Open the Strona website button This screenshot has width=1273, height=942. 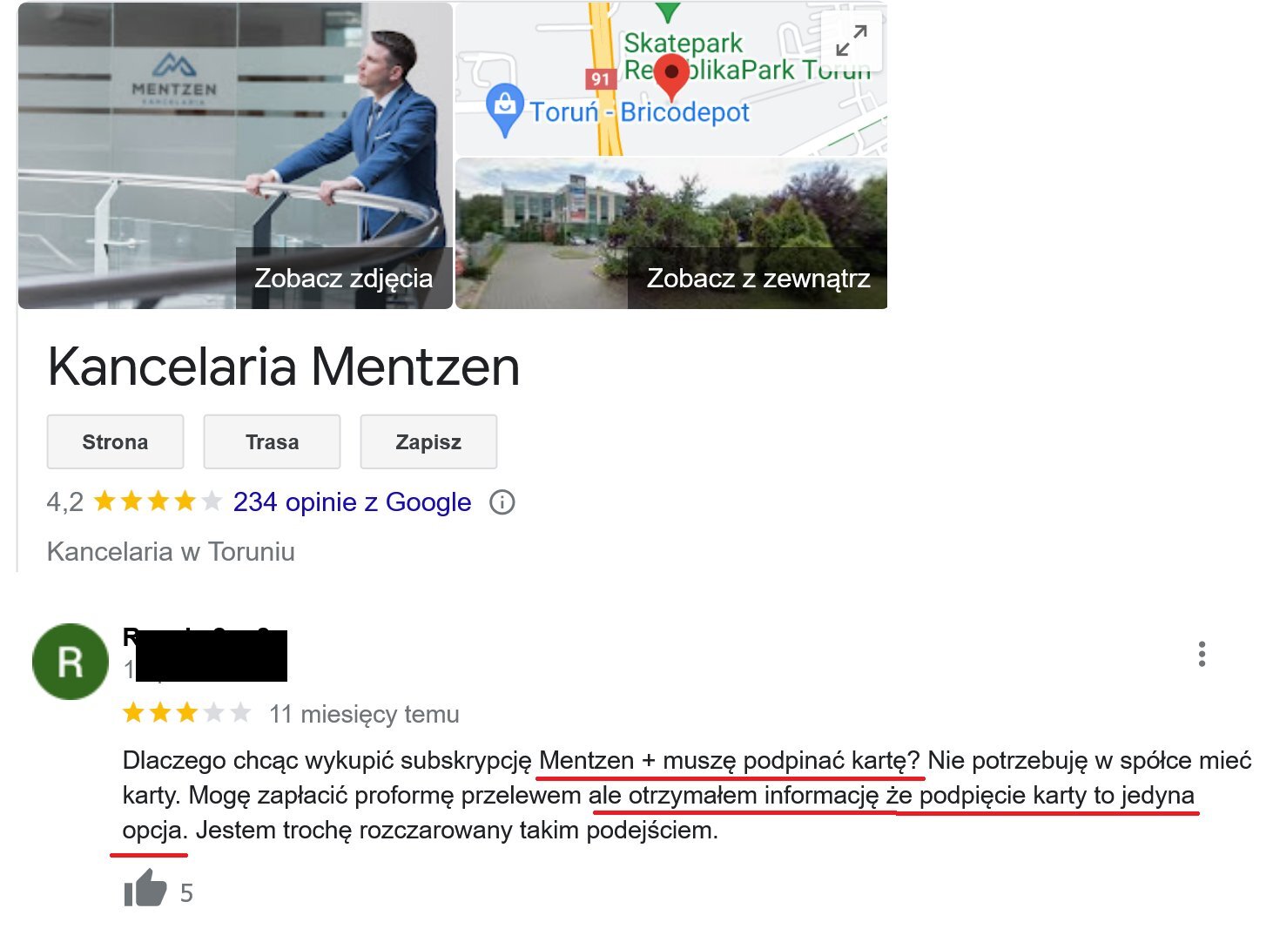(x=115, y=441)
